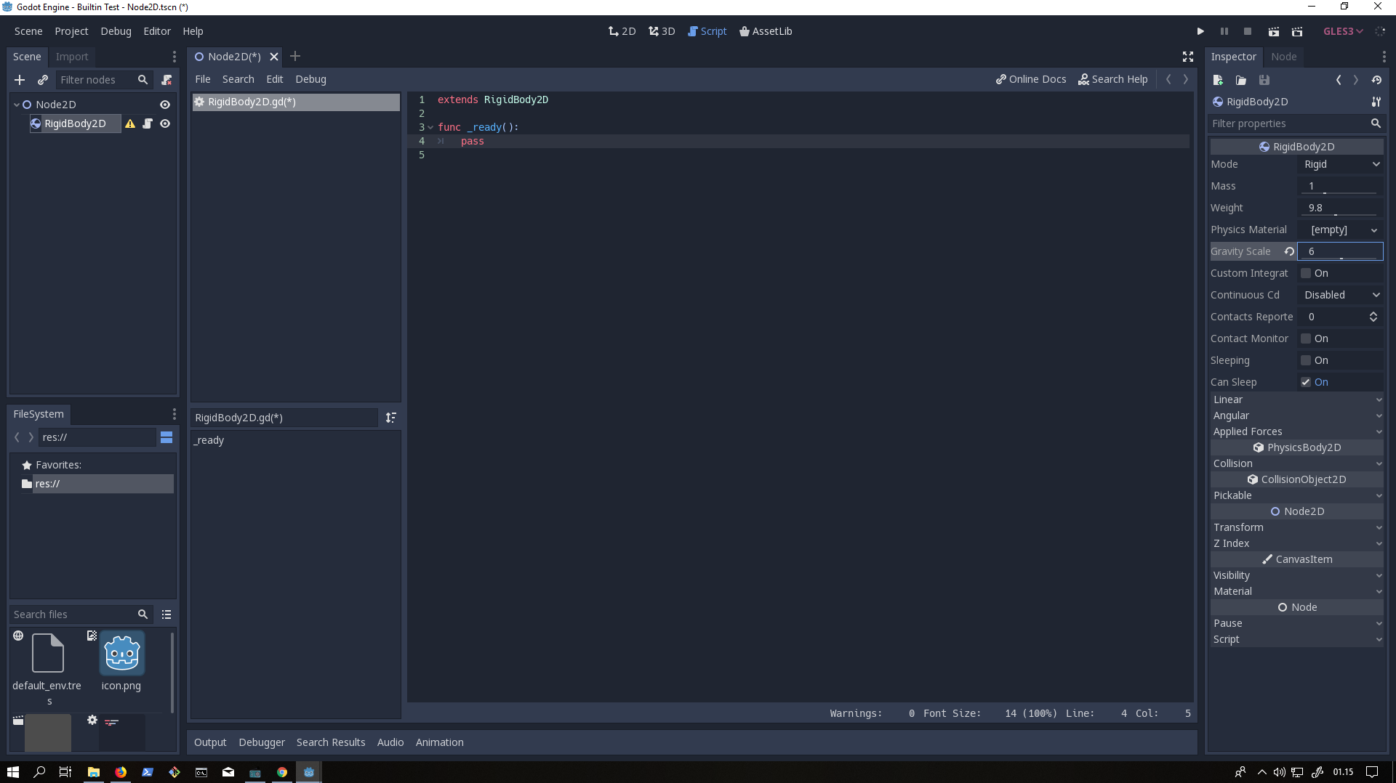Open the script attached to RigidBody2D
The height and width of the screenshot is (783, 1396).
tap(148, 123)
